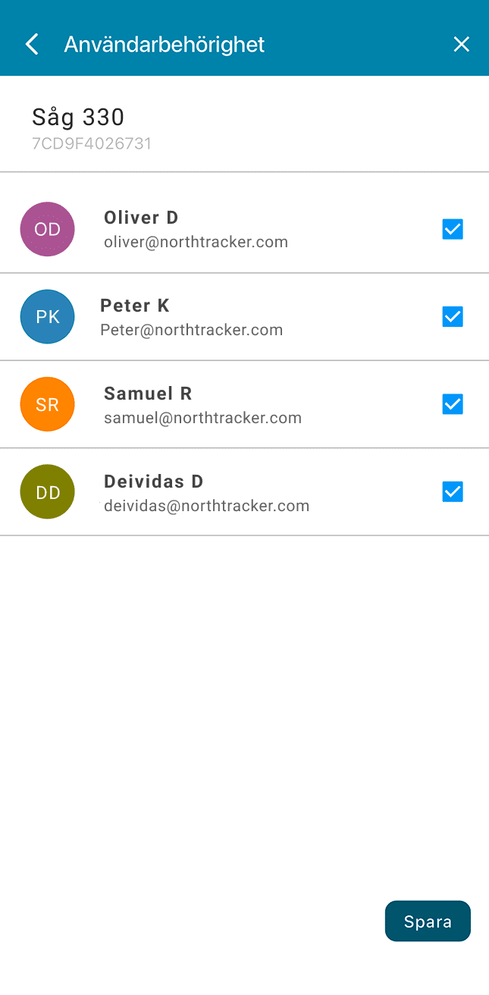Viewport: 489px width, 995px height.
Task: Select the Samuel R user name
Action: tap(148, 394)
